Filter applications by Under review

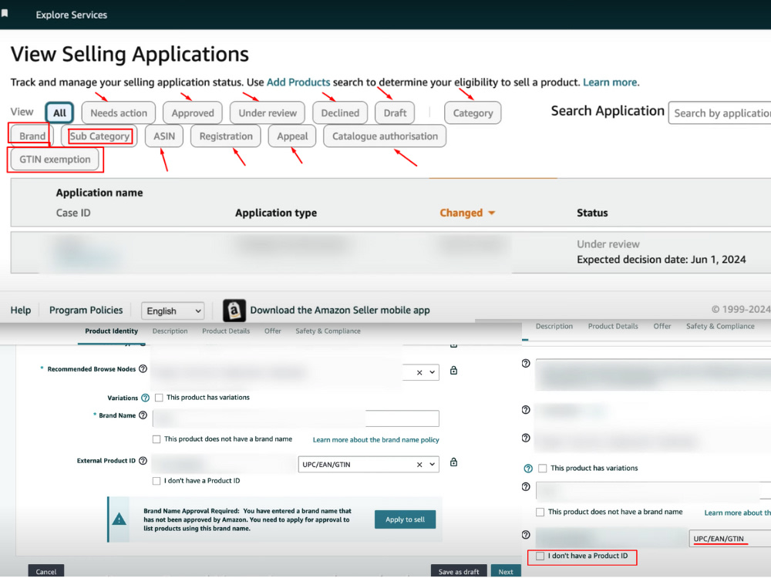[268, 113]
